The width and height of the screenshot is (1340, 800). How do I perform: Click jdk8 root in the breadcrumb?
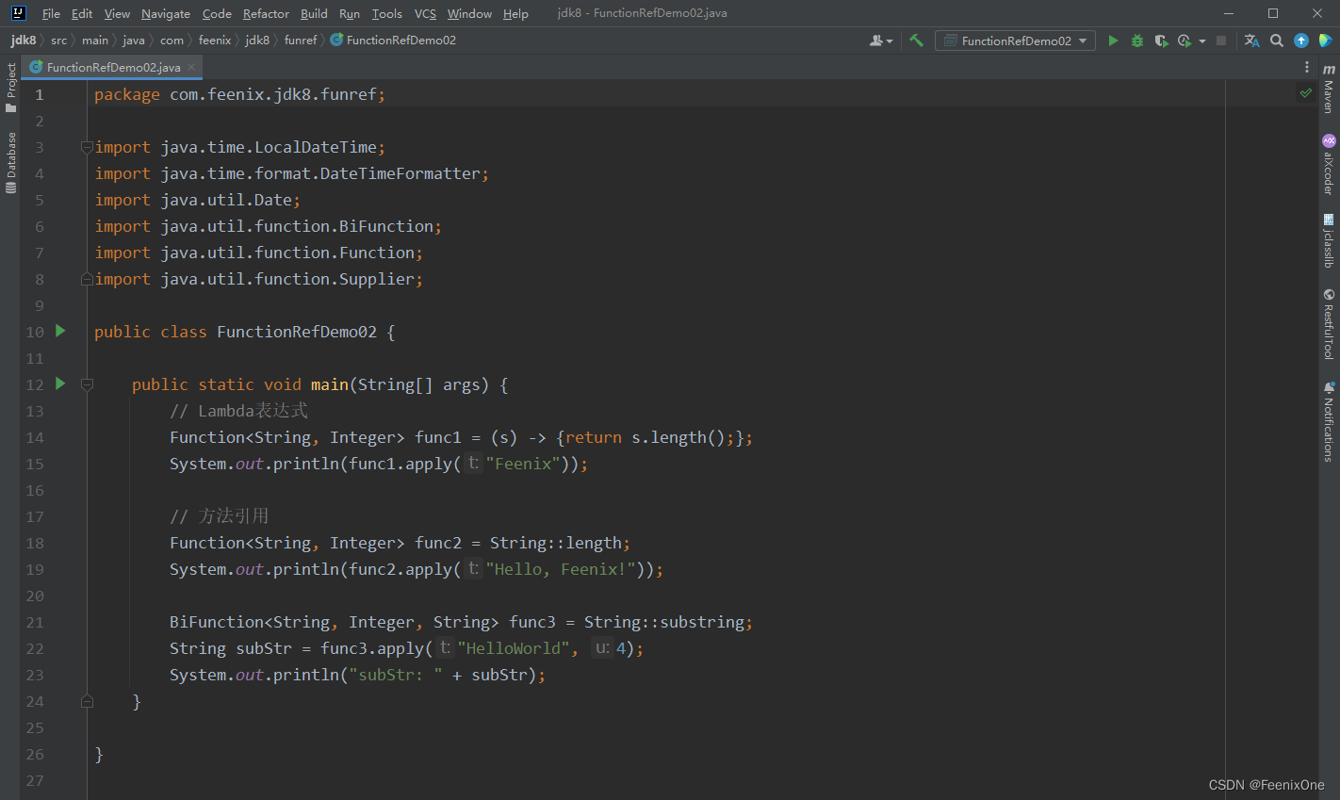[x=24, y=41]
